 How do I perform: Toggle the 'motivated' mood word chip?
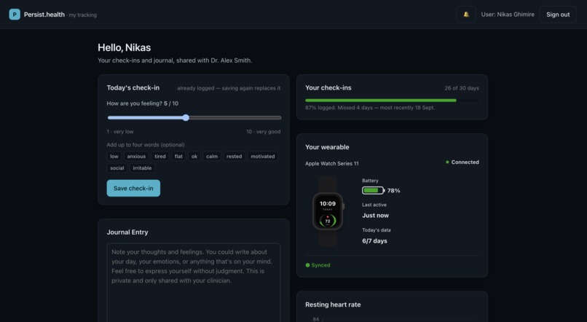click(x=263, y=157)
